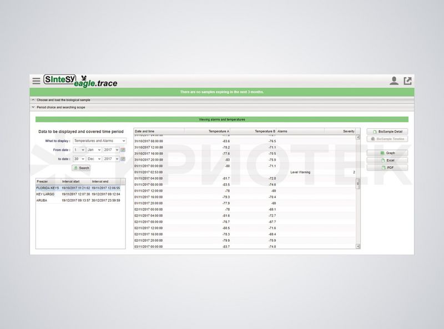Screen dimensions: 444x329
Task: Click the logout exit icon
Action: click(x=407, y=81)
